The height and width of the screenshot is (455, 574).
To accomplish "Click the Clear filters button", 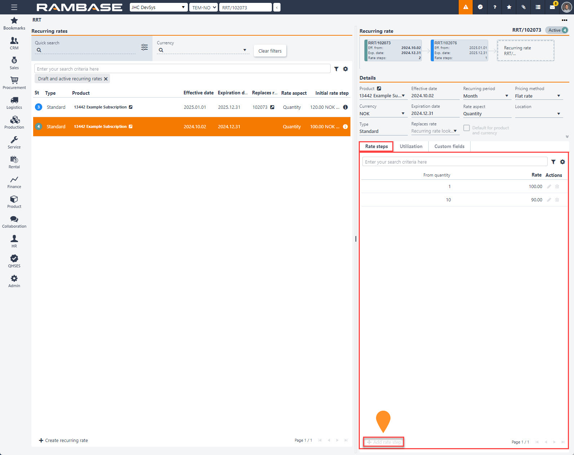I will click(270, 51).
